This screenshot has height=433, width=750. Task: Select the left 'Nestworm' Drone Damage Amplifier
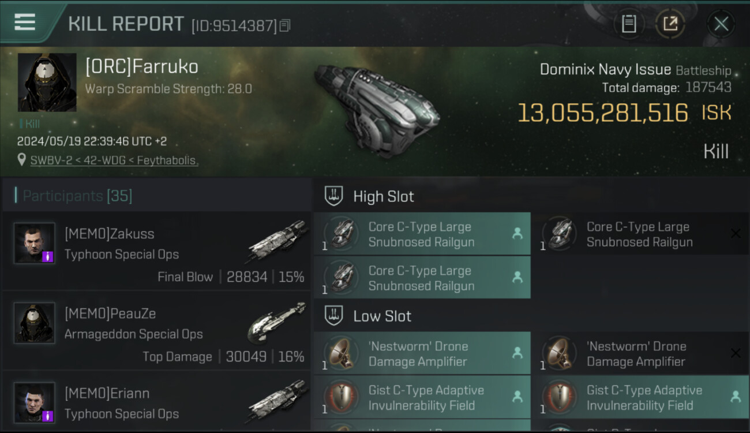[x=422, y=353]
